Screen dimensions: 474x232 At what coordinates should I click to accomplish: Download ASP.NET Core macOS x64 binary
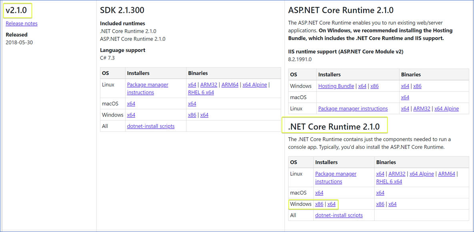pos(405,97)
